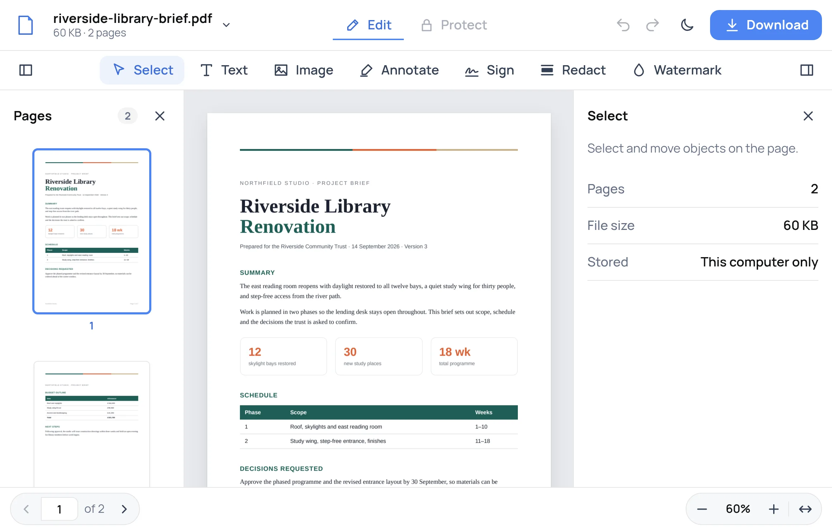Choose the Watermark tool
Image resolution: width=832 pixels, height=530 pixels.
(x=677, y=70)
